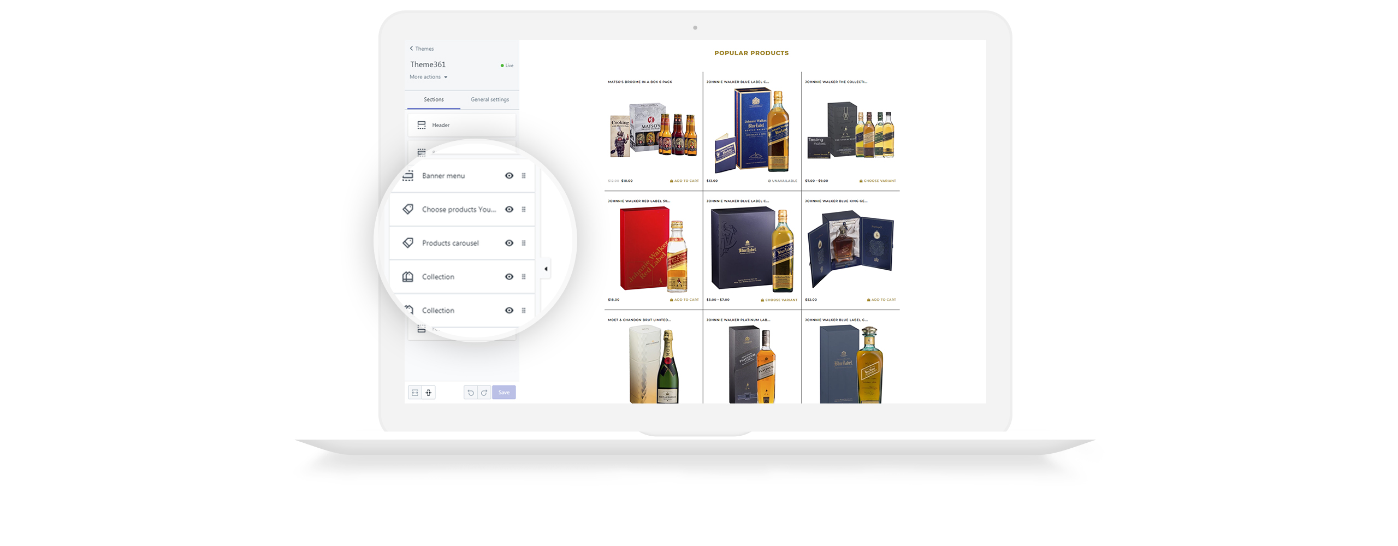The image size is (1398, 546).
Task: Hide the Banner menu section
Action: point(509,176)
